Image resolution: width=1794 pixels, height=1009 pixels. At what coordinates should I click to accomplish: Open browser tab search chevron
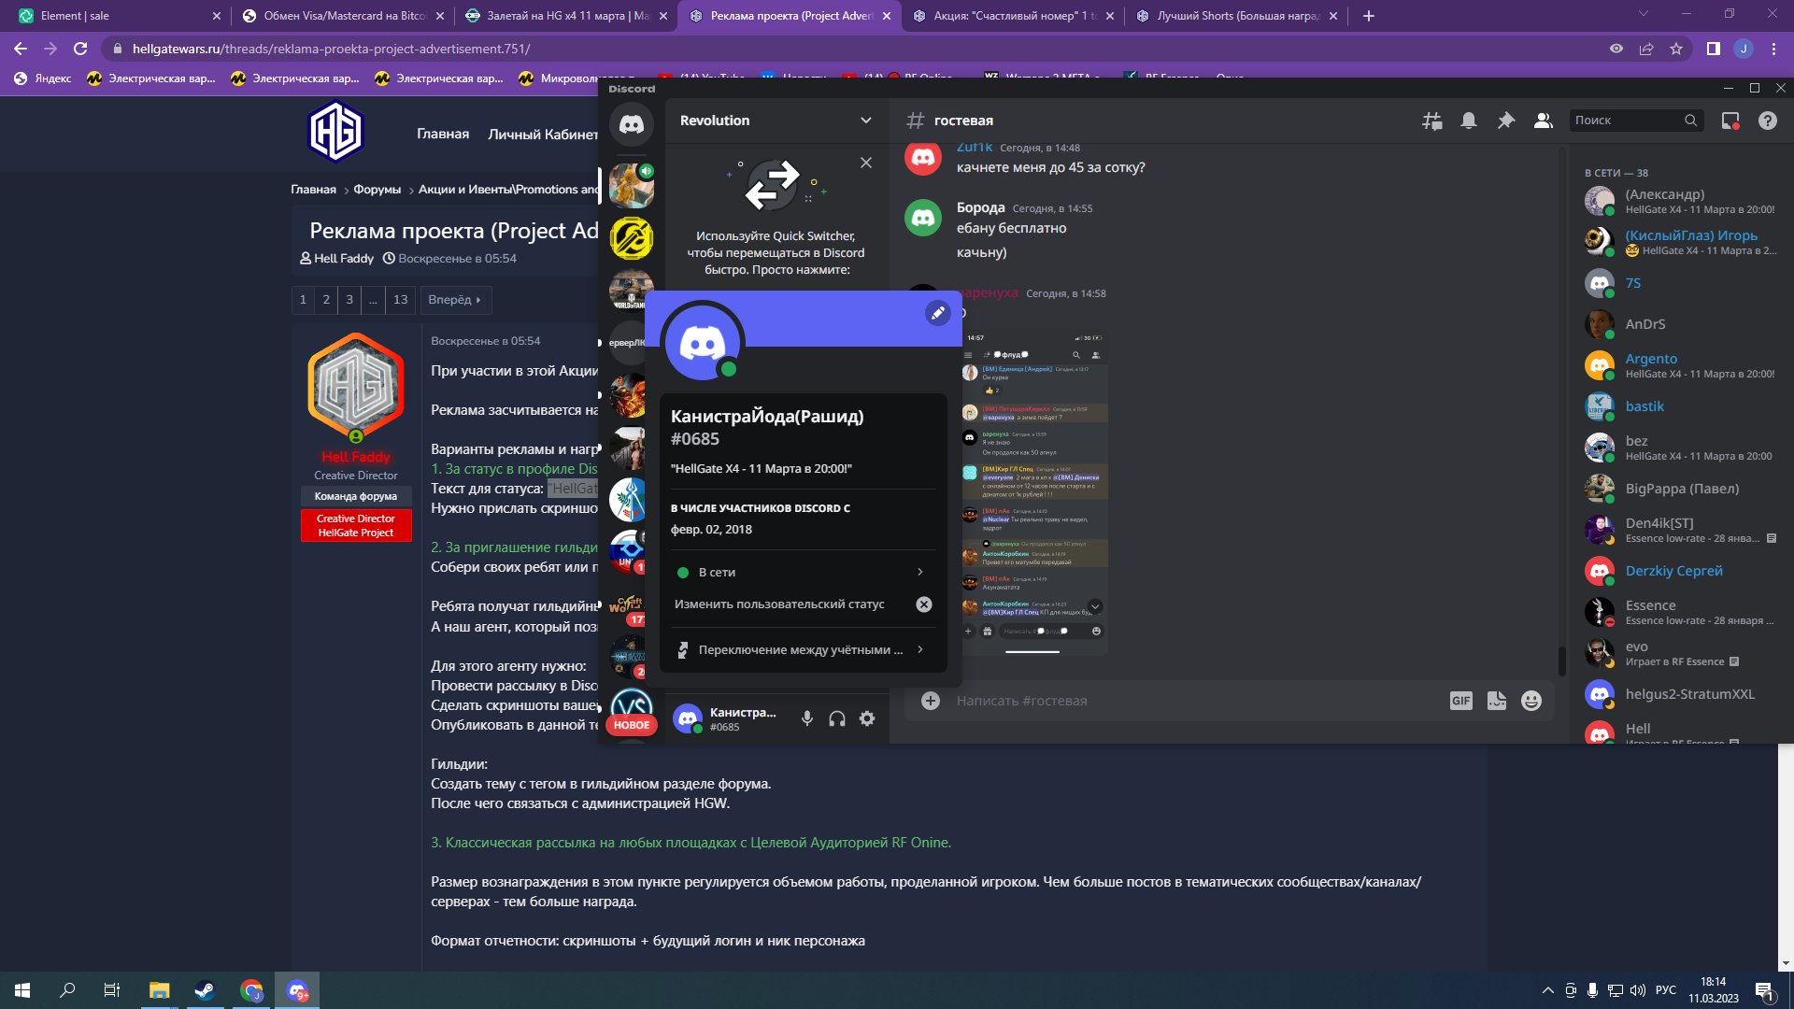point(1644,13)
